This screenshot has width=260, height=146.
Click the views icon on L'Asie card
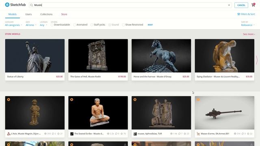click(x=45, y=133)
